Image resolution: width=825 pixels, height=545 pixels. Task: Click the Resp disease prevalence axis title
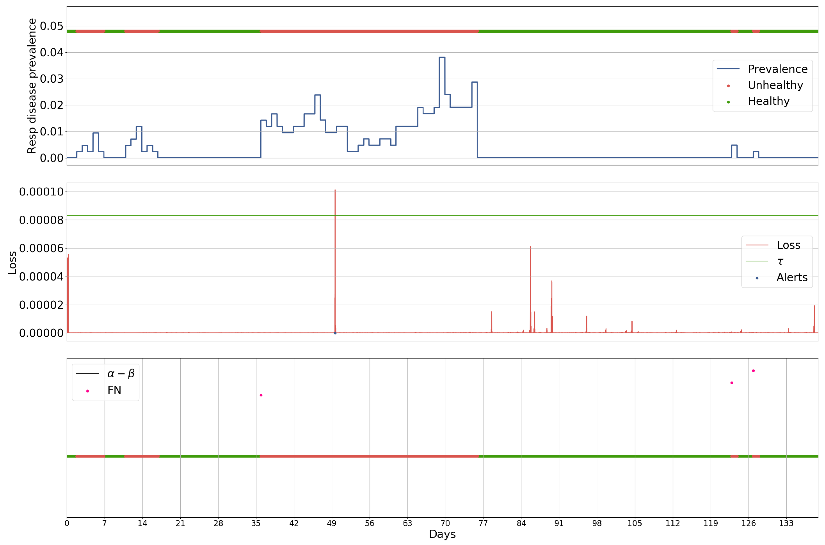point(32,86)
